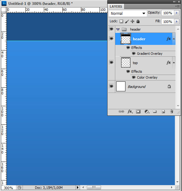Toggle Gradient Overlay effect visibility
Image resolution: width=182 pixels, height=191 pixels.
pyautogui.click(x=133, y=54)
